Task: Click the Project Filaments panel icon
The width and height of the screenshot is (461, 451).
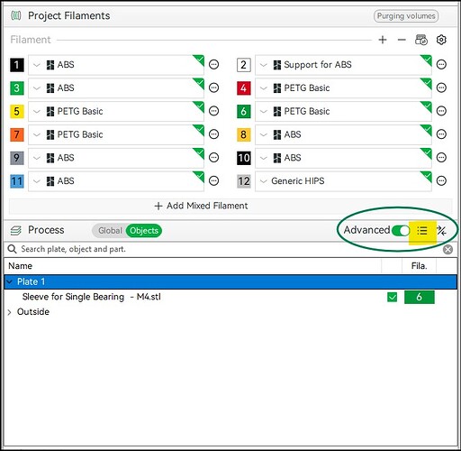Action: [x=16, y=15]
